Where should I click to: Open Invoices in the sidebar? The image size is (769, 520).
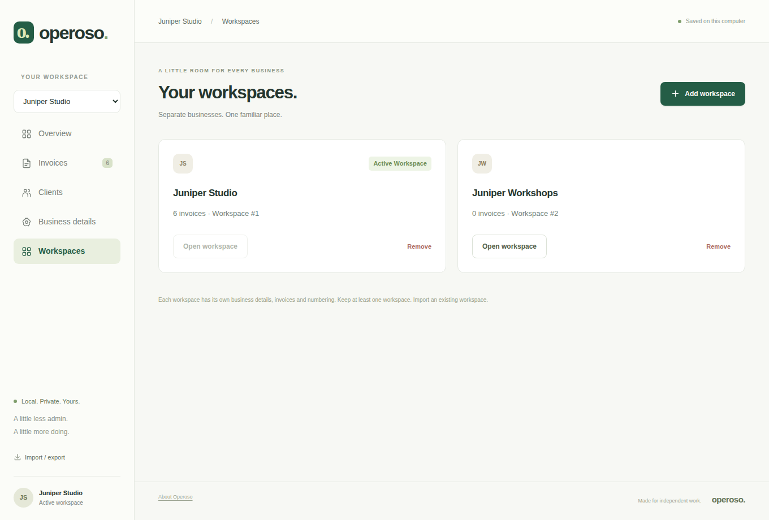[x=67, y=163]
